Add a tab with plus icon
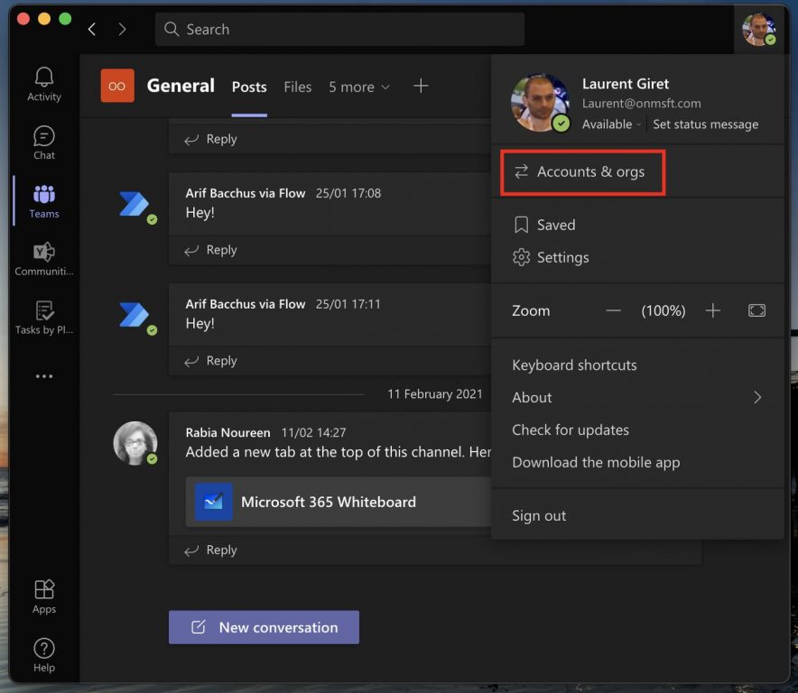Image resolution: width=798 pixels, height=693 pixels. (x=421, y=86)
